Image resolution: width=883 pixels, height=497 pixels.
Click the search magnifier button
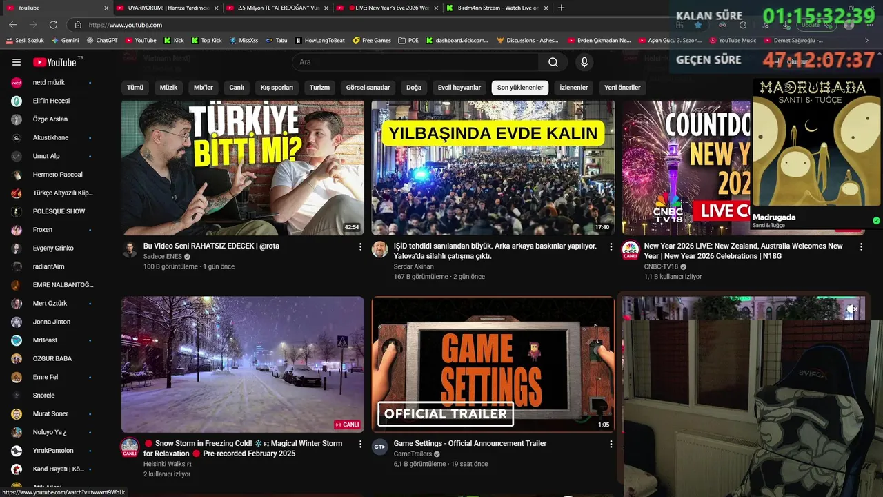tap(553, 62)
